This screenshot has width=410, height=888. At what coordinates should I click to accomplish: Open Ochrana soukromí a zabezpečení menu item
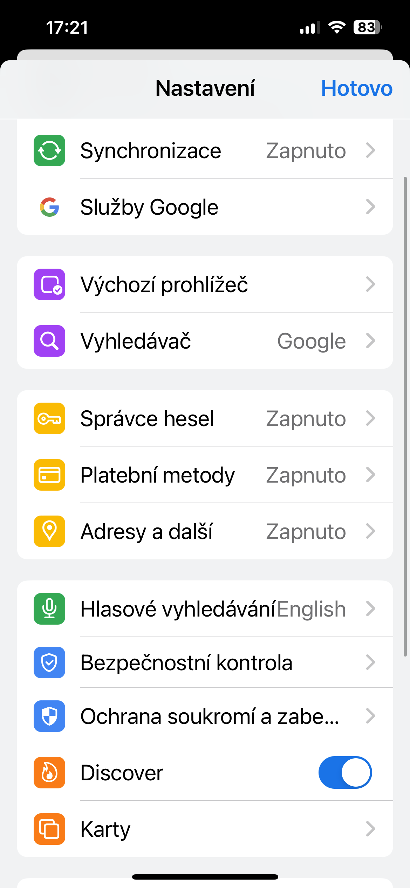pyautogui.click(x=210, y=716)
